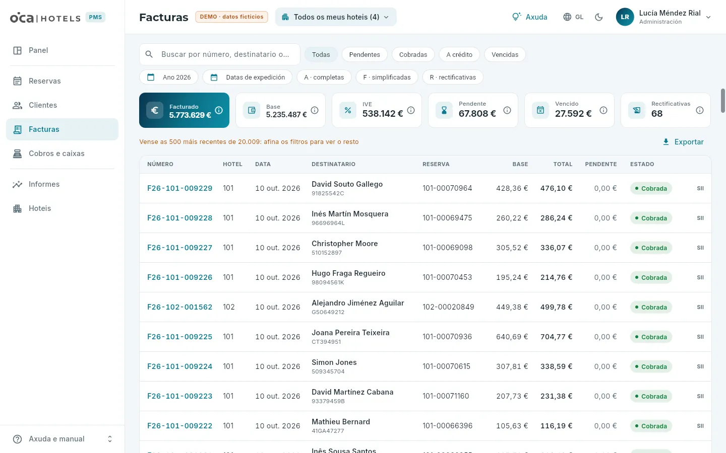This screenshot has height=453, width=726.
Task: Click the globe language GL icon
Action: coord(567,17)
